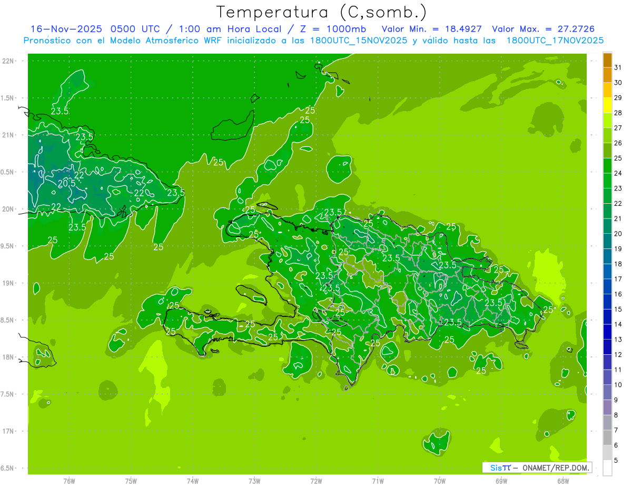The width and height of the screenshot is (632, 488).
Task: Click the colorbar label '26'
Action: point(618,143)
